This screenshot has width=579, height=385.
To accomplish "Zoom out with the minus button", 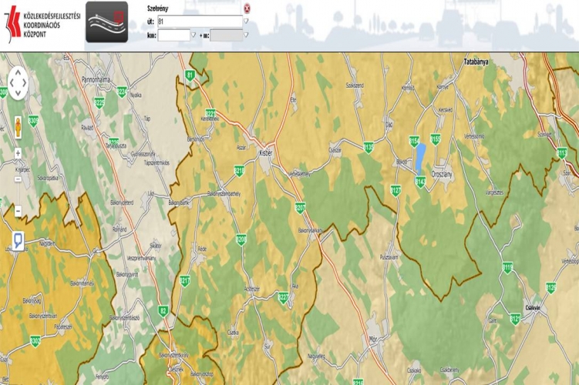I will [x=18, y=210].
